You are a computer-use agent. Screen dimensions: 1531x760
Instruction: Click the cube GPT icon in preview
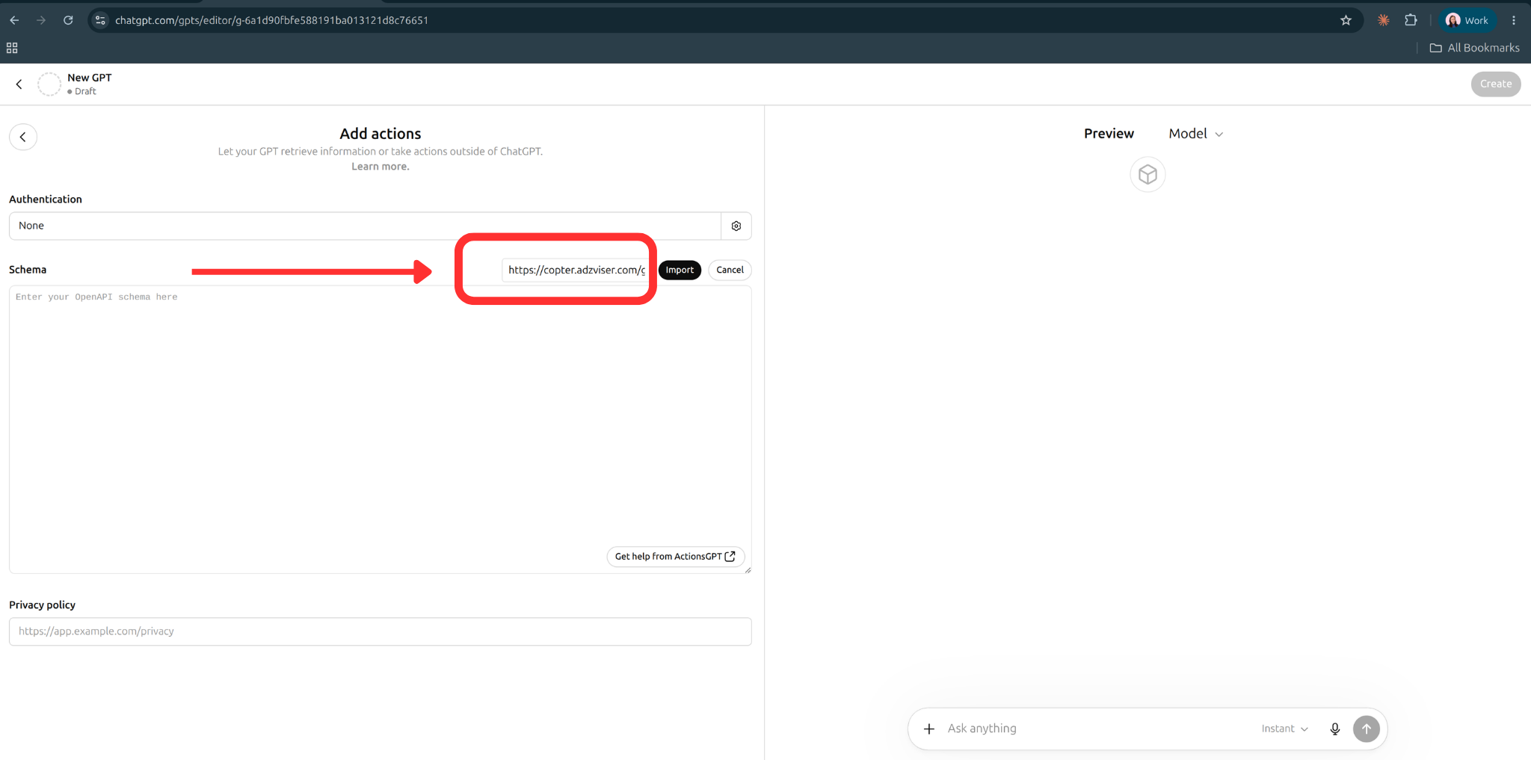coord(1148,175)
